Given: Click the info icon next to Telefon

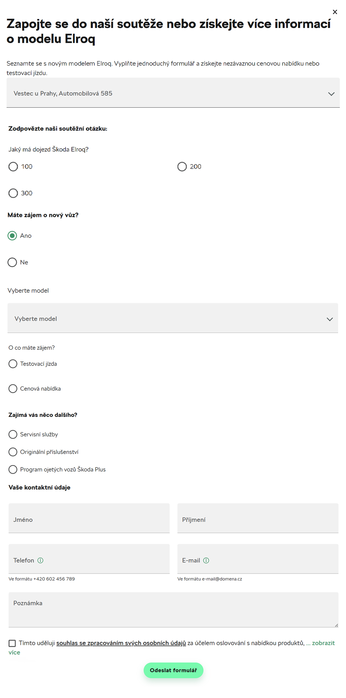Looking at the screenshot, I should [40, 560].
